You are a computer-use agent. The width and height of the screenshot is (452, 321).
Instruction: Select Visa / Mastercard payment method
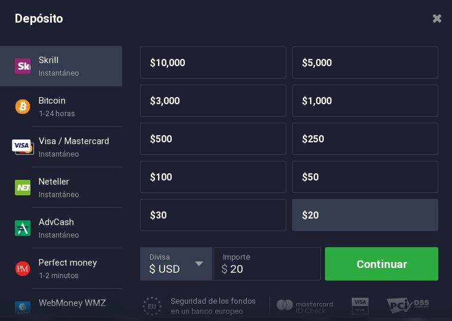pos(61,147)
